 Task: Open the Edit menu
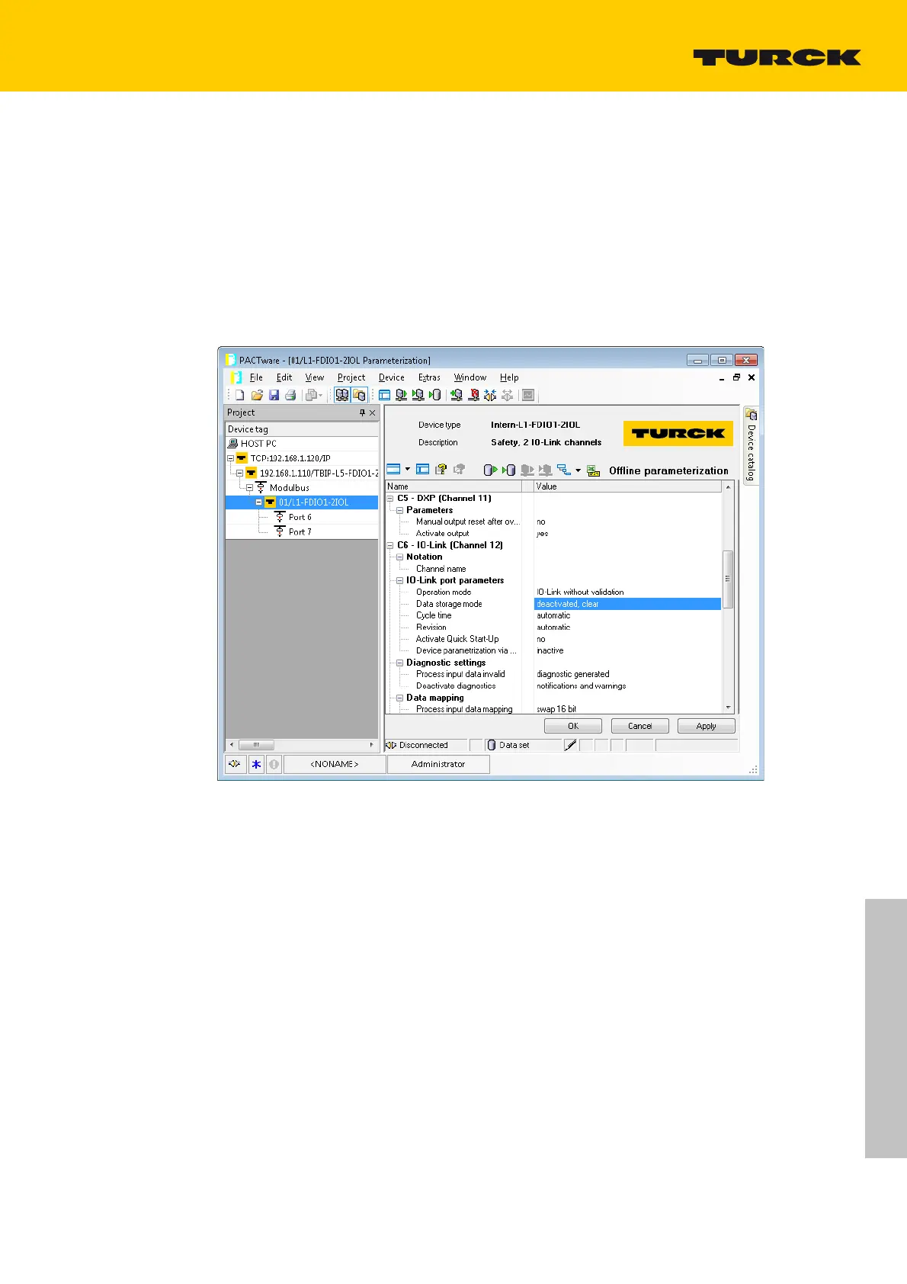coord(284,377)
